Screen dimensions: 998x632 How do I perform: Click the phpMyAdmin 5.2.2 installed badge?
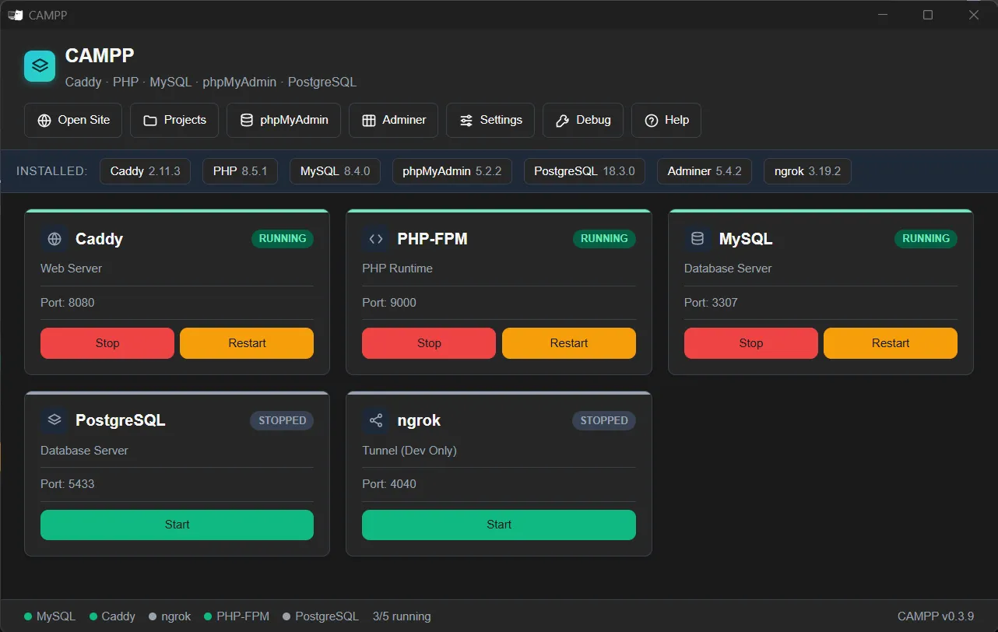click(452, 171)
